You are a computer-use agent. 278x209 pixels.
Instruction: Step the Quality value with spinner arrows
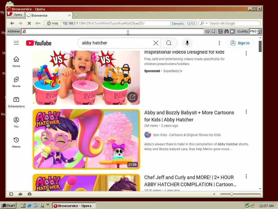259,31
